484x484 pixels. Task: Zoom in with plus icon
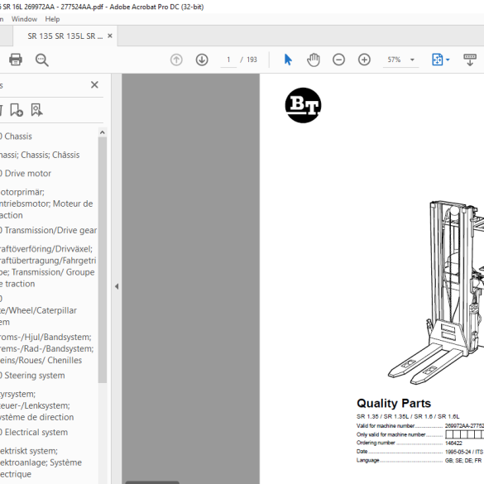(364, 60)
